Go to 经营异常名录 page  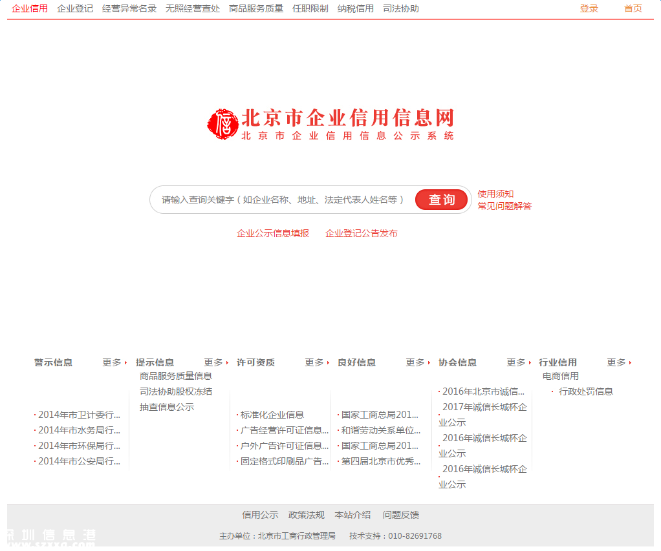pos(129,8)
